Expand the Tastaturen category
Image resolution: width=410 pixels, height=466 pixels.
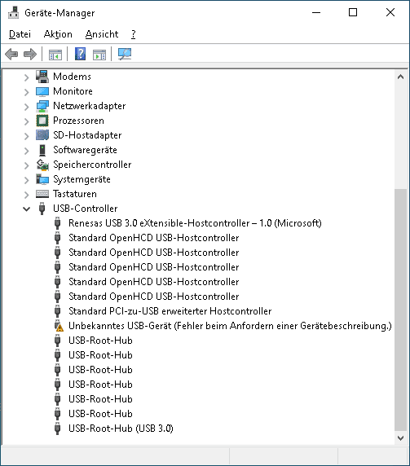click(26, 195)
